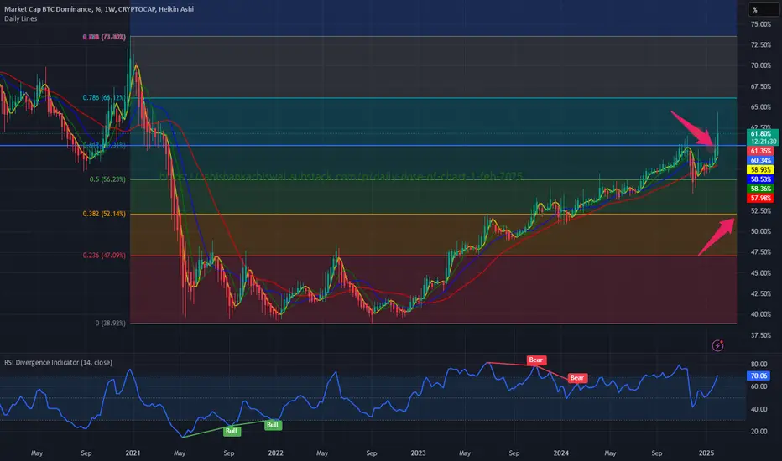Screen dimensions: 782x461
Task: Click the 67.50% price axis label
Action: [761, 86]
